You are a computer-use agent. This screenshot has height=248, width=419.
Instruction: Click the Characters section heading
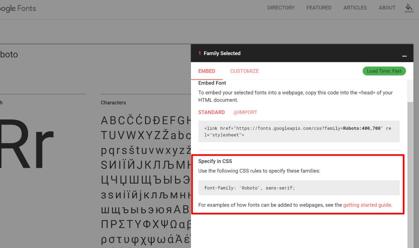pos(113,103)
